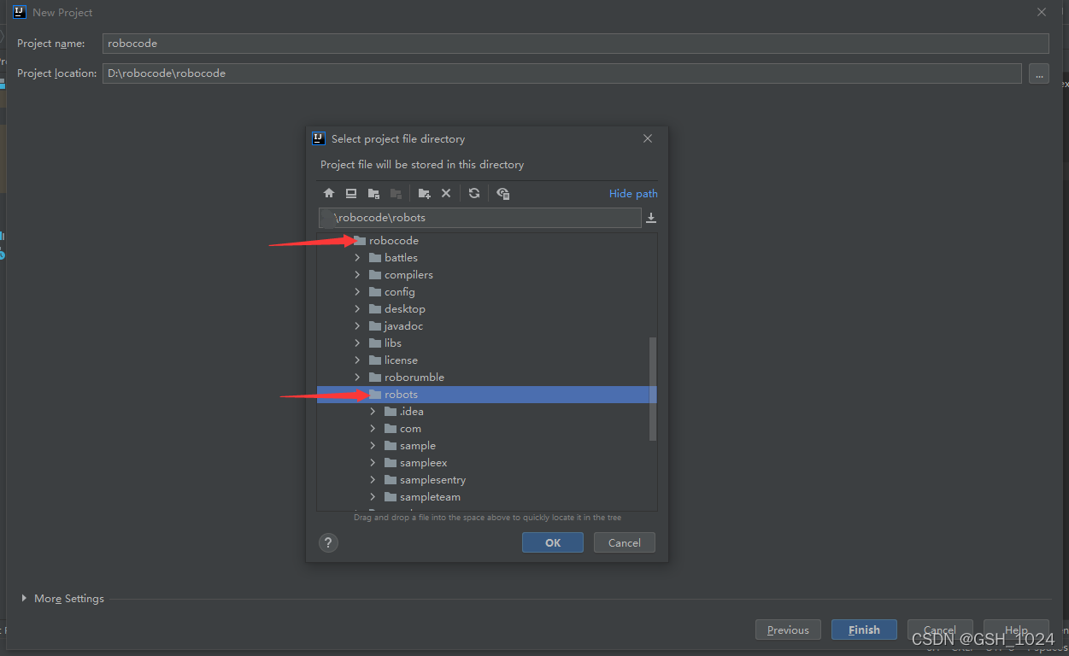Confirm directory with OK button
Viewport: 1069px width, 656px height.
click(x=553, y=542)
